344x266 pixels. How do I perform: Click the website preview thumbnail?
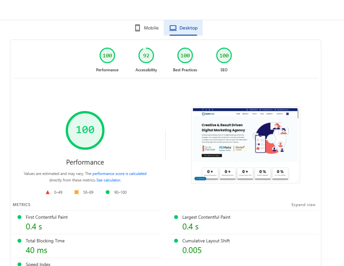pyautogui.click(x=246, y=145)
